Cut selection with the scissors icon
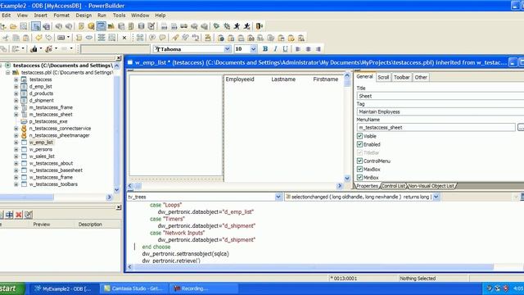Viewport: 524px width, 295px height. [x=6, y=38]
